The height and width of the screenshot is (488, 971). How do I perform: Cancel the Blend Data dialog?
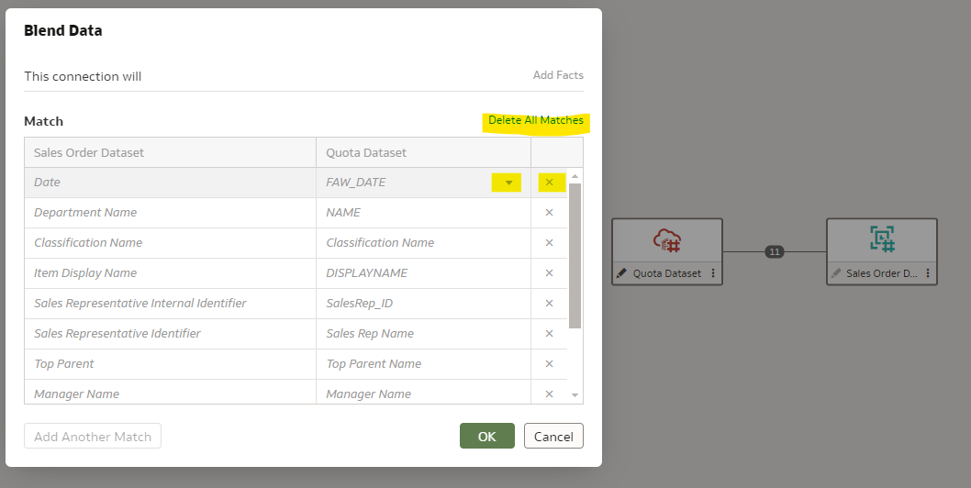[x=553, y=436]
